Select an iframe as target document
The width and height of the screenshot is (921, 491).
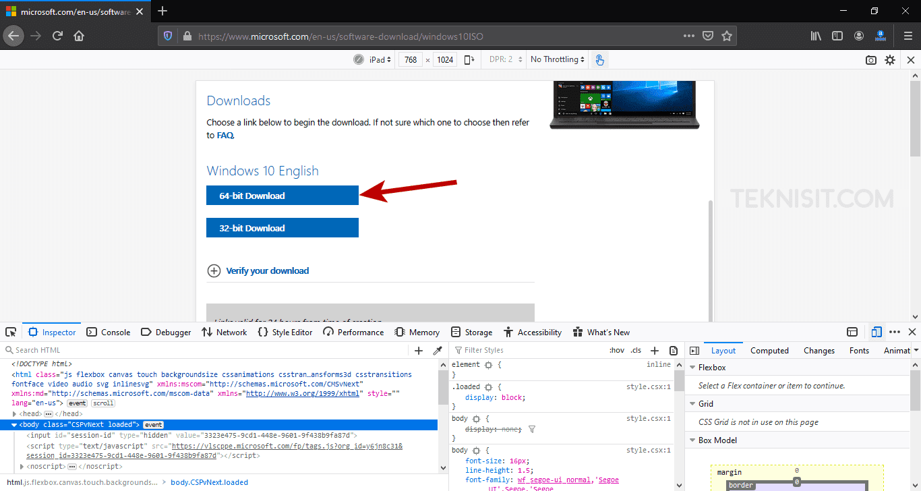tap(852, 332)
